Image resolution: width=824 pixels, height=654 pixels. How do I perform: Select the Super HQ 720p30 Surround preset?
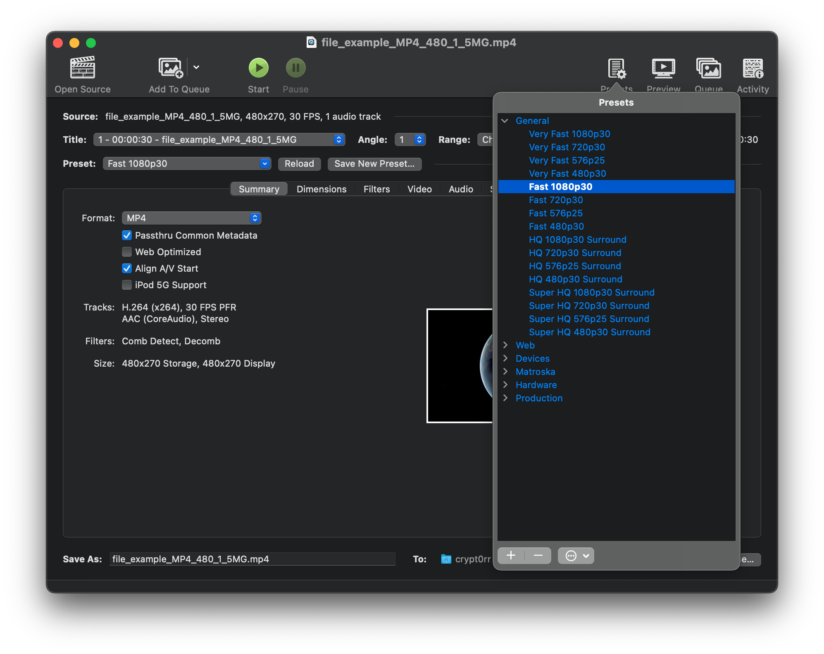589,306
